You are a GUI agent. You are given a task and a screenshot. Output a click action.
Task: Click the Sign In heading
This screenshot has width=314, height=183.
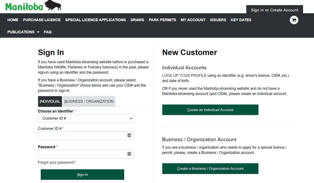click(x=51, y=52)
